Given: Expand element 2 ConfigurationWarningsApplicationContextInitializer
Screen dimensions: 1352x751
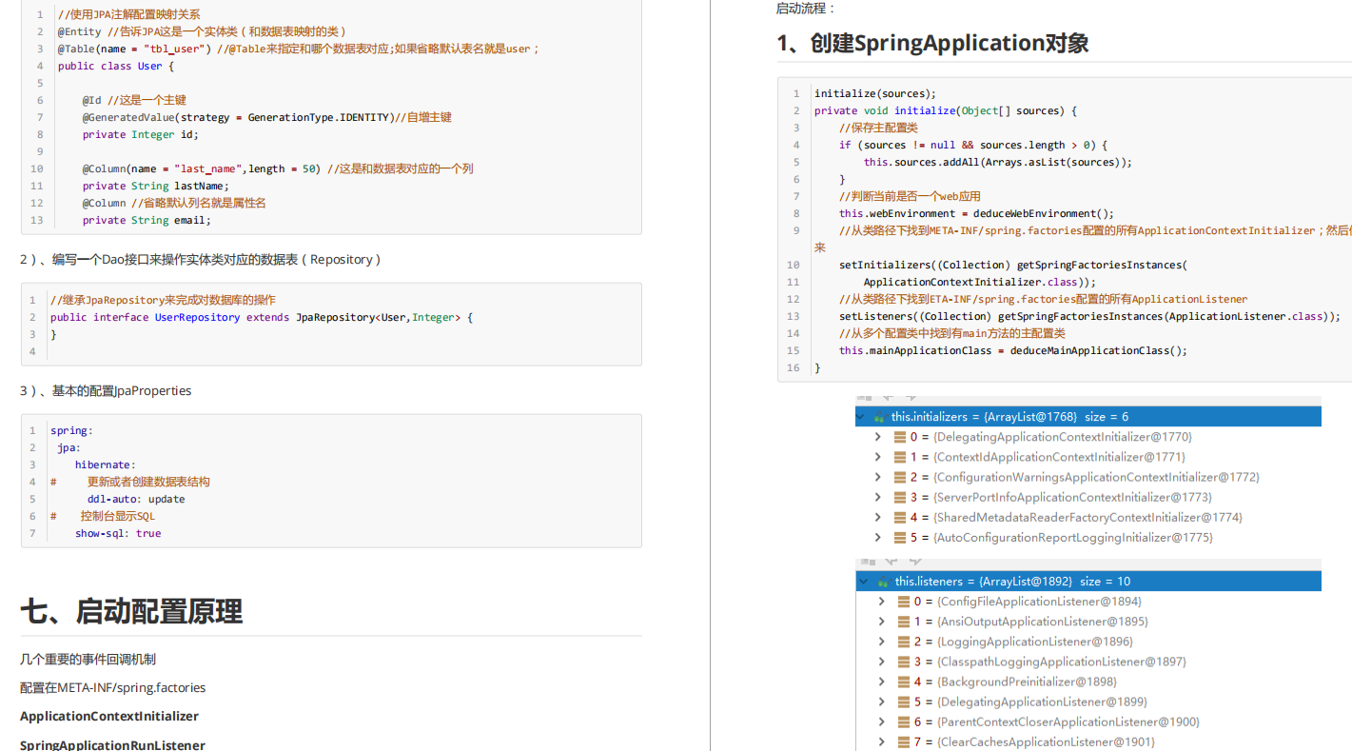Looking at the screenshot, I should 878,477.
